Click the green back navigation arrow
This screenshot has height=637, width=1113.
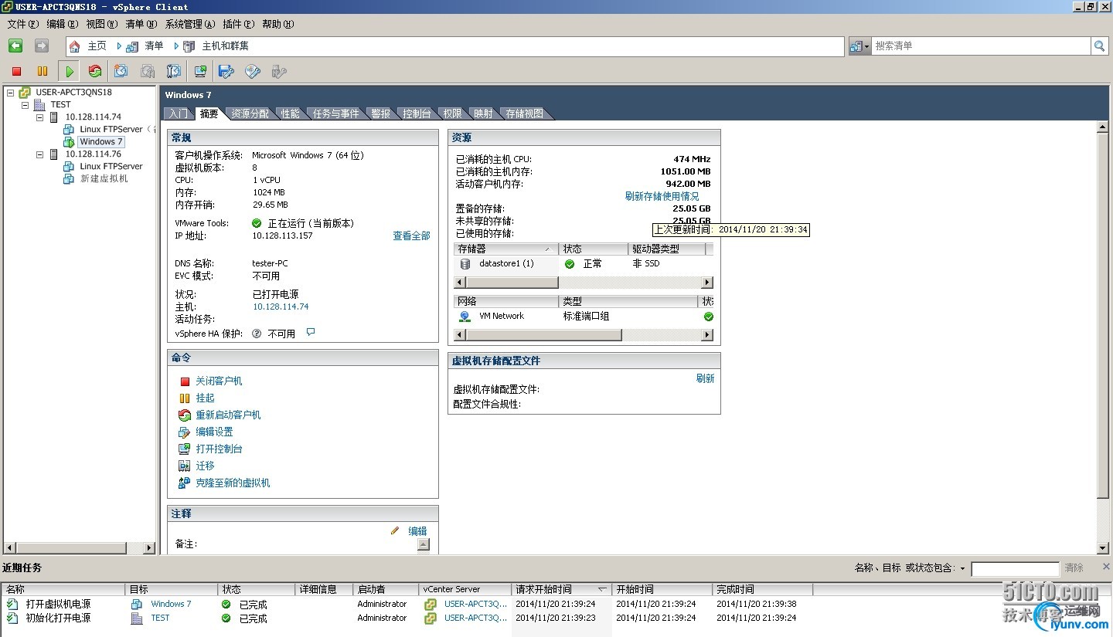[x=15, y=46]
